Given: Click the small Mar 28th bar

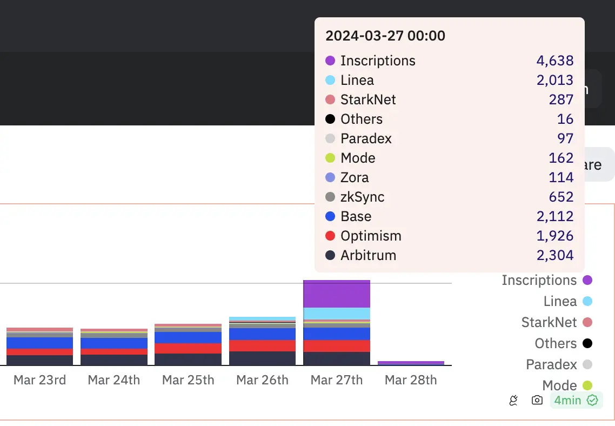Looking at the screenshot, I should (411, 363).
